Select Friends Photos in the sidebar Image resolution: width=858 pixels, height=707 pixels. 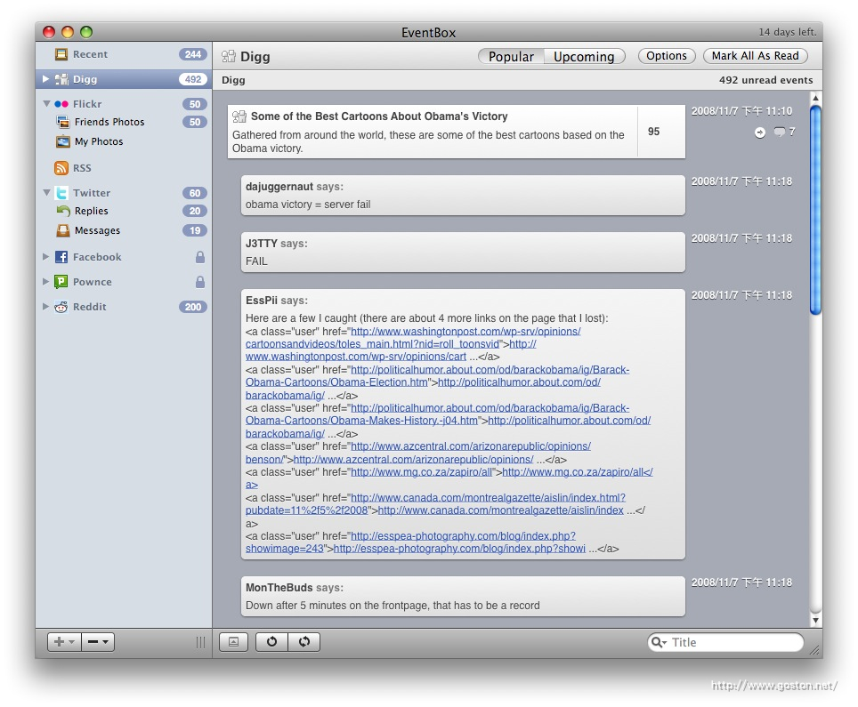click(x=109, y=122)
